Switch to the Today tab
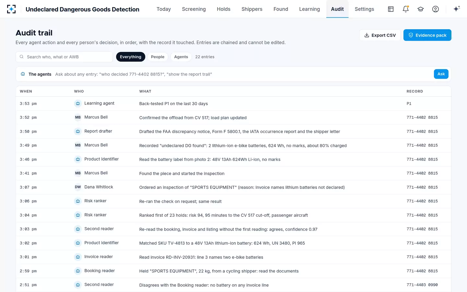 (163, 9)
